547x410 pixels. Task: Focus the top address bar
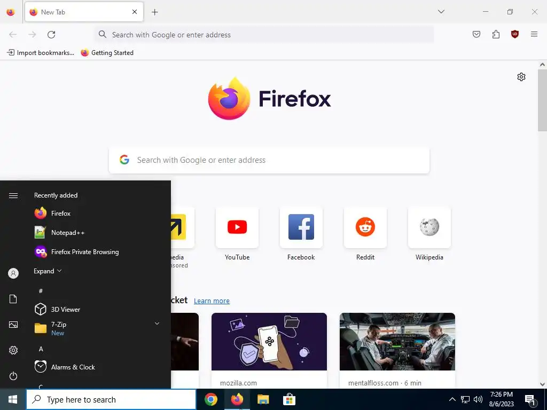click(x=264, y=35)
